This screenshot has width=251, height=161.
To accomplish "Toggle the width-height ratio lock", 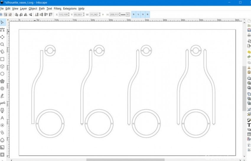I will tap(103, 14).
